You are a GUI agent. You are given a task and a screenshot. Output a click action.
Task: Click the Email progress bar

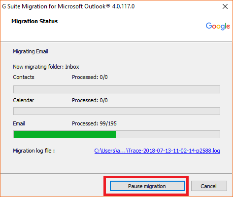click(117, 134)
